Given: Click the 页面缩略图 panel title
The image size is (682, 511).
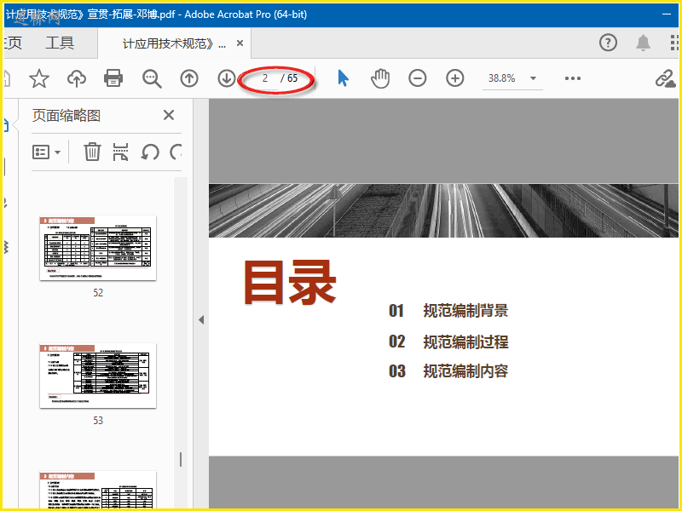Looking at the screenshot, I should [66, 116].
